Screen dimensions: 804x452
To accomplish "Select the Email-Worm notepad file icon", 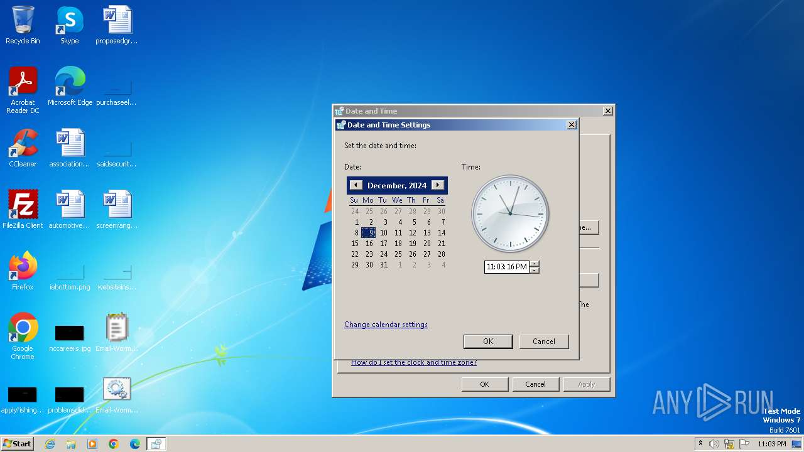I will [117, 333].
